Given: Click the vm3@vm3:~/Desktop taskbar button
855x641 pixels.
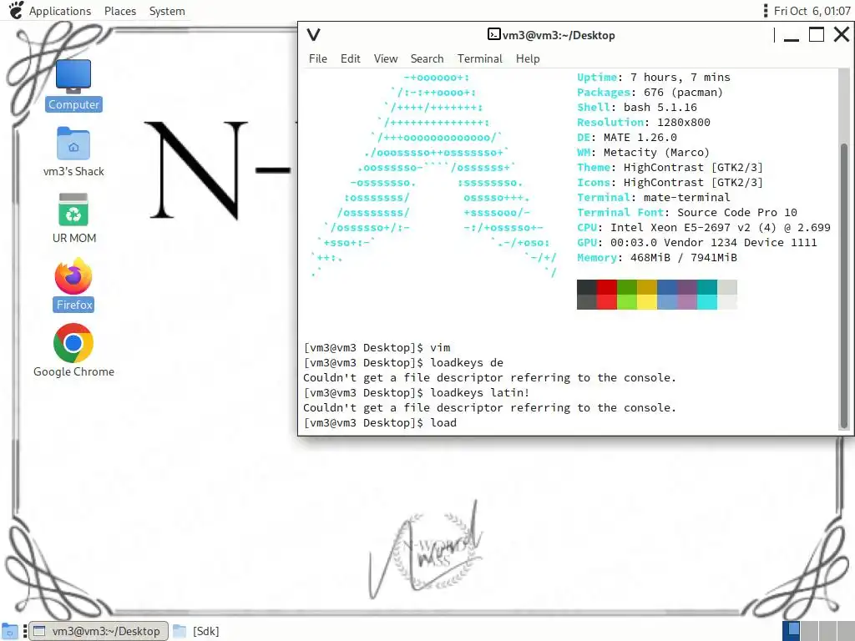Looking at the screenshot, I should point(99,631).
